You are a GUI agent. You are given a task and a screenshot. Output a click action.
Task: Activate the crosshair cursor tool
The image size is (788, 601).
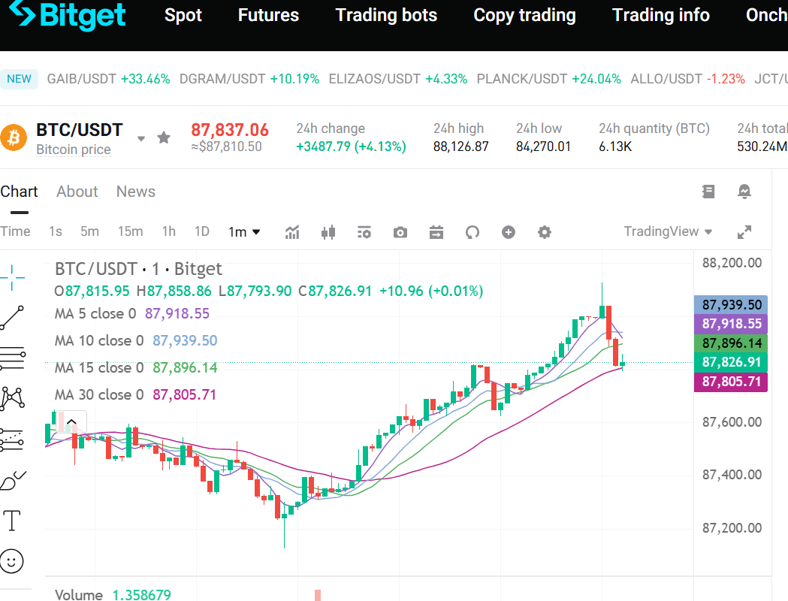click(14, 276)
